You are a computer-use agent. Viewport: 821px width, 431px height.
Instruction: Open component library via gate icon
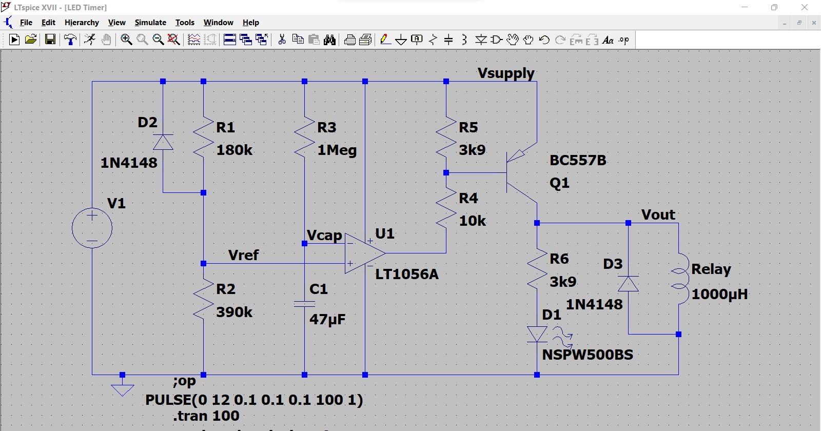click(496, 40)
